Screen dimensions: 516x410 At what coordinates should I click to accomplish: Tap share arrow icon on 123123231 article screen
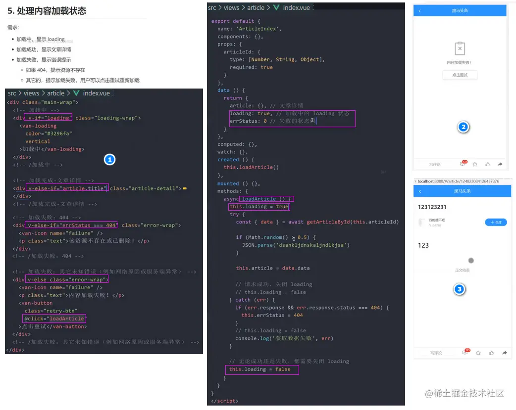505,353
